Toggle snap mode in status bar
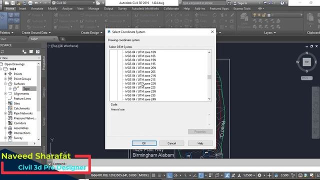The height and width of the screenshot is (180, 320). (x=159, y=175)
